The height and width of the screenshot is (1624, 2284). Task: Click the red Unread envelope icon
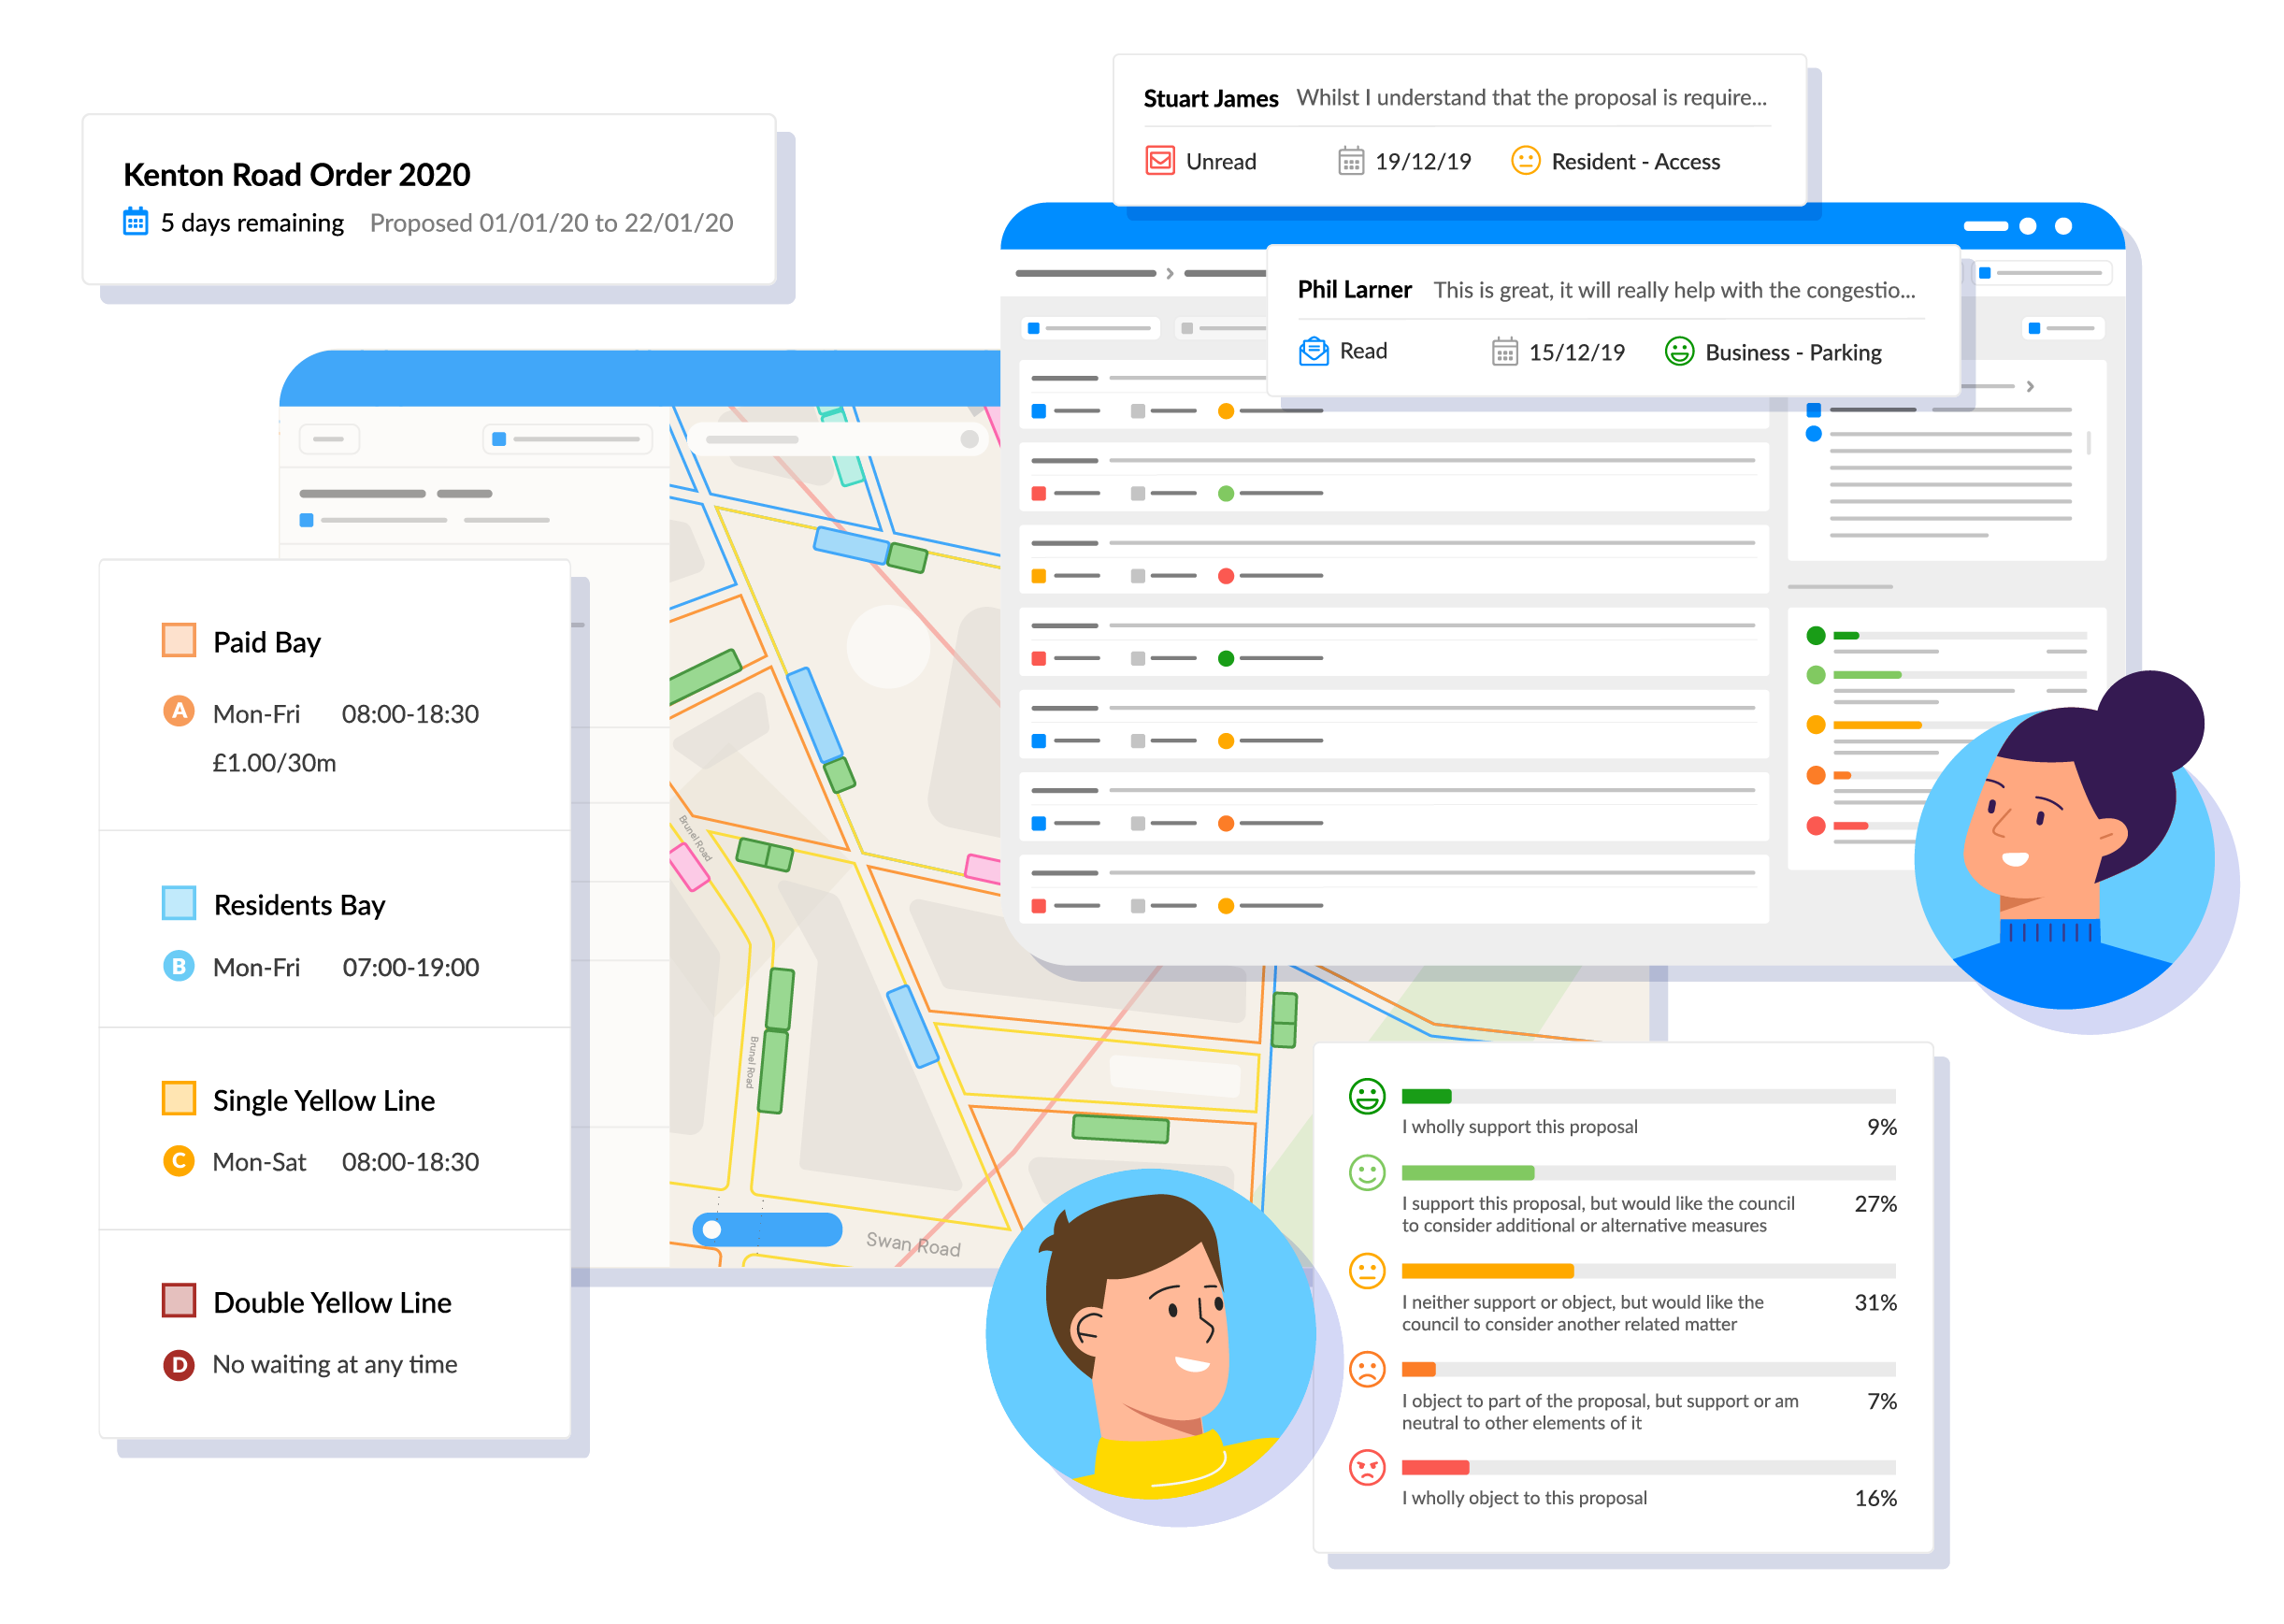(1159, 161)
